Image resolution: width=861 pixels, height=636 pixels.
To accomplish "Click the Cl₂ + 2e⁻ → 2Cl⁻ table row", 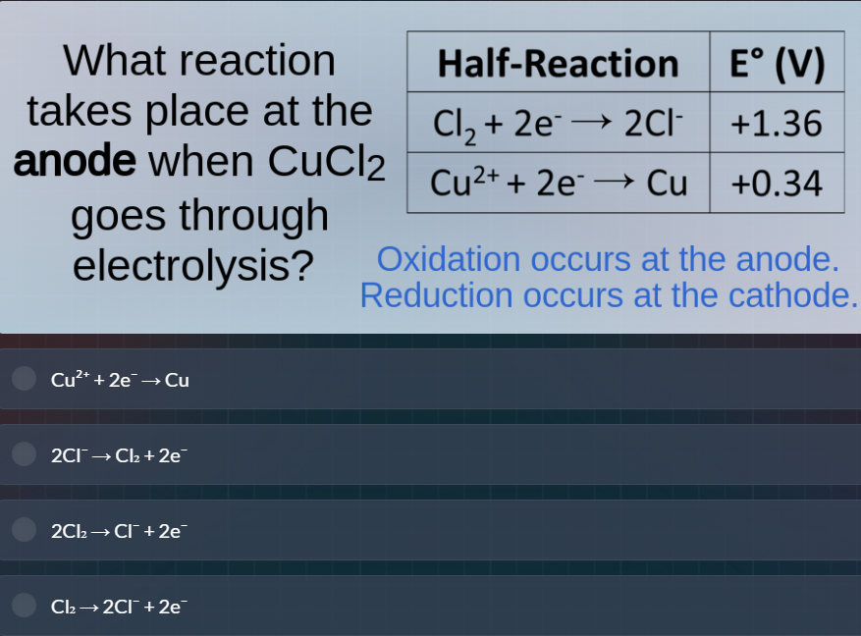I will tap(558, 124).
